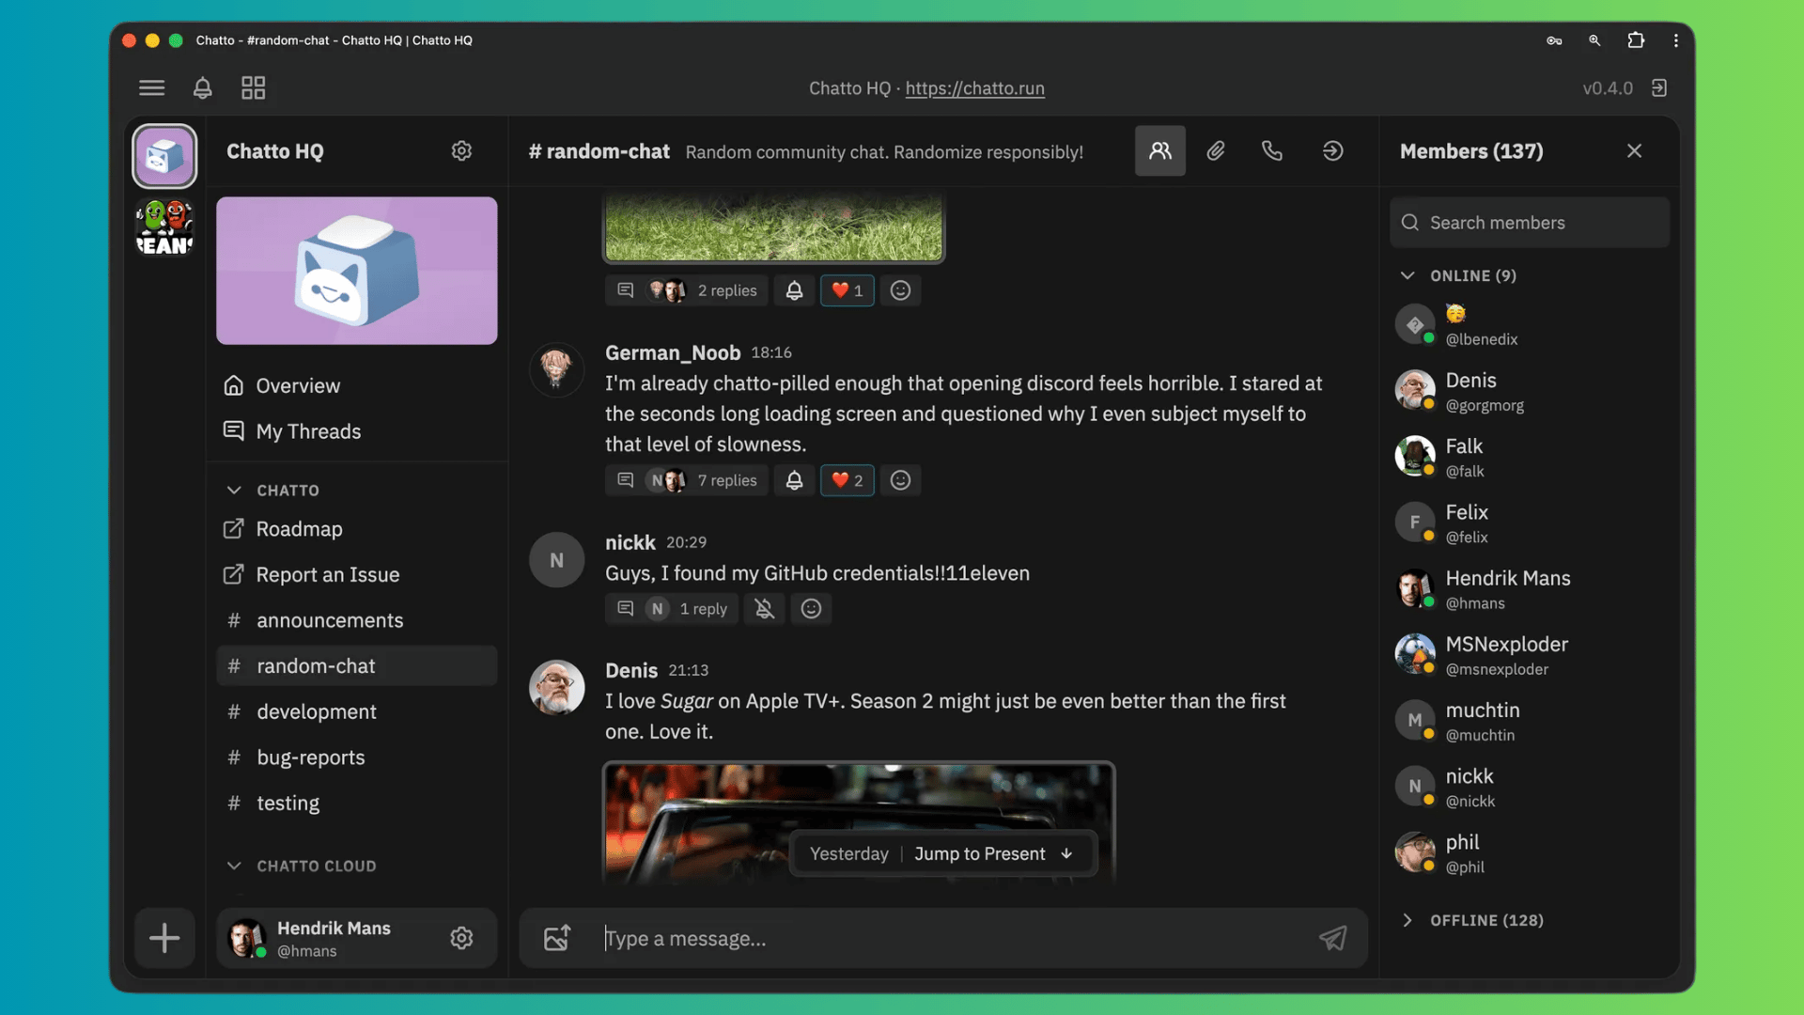This screenshot has width=1804, height=1015.
Task: Toggle the members list panel button
Action: (x=1159, y=150)
